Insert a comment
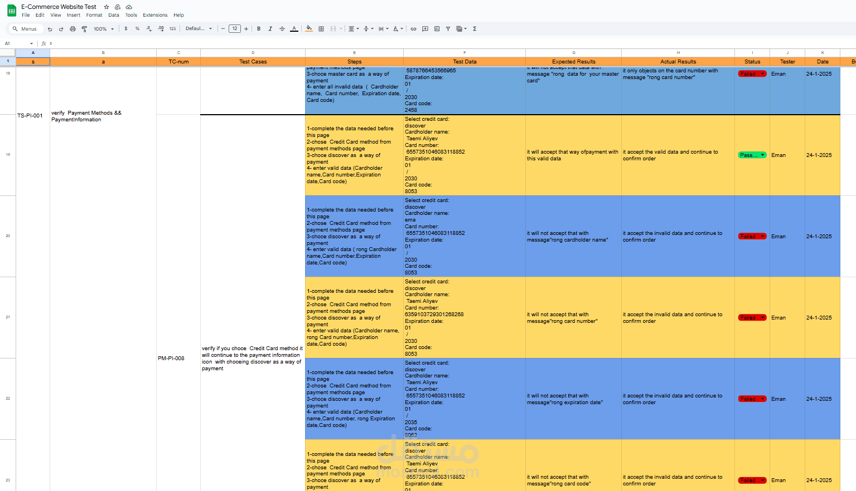The image size is (856, 491). (425, 29)
